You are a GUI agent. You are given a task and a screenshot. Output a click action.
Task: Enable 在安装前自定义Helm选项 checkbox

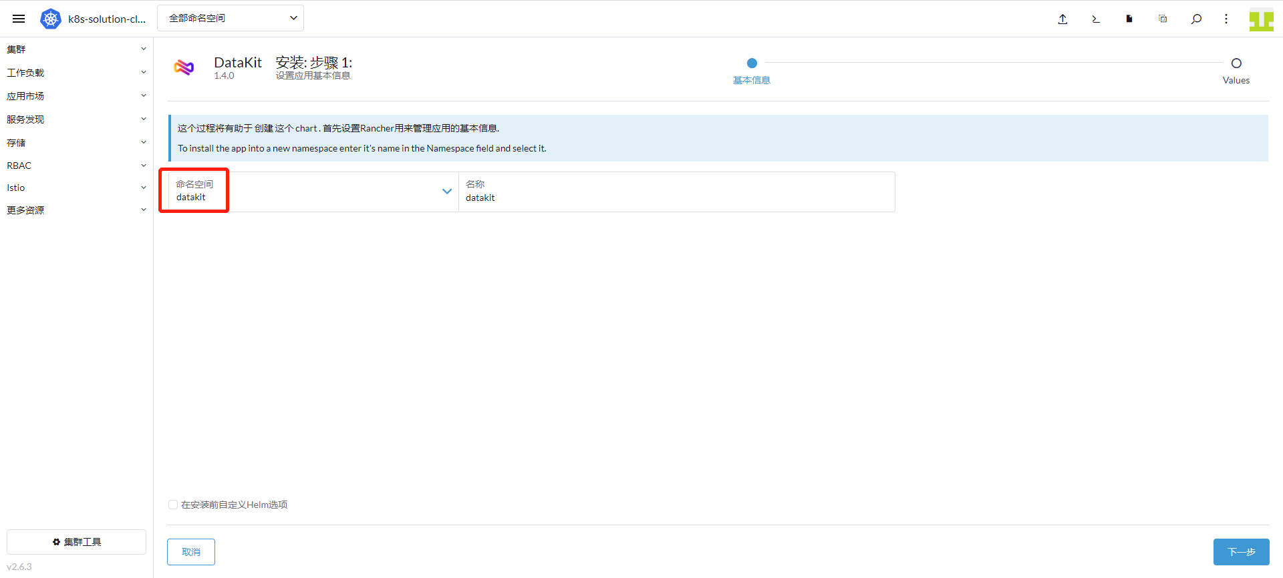pos(173,505)
